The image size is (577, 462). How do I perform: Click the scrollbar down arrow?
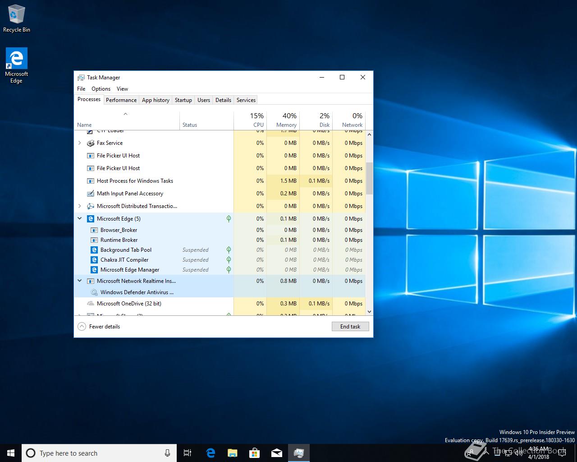(369, 311)
